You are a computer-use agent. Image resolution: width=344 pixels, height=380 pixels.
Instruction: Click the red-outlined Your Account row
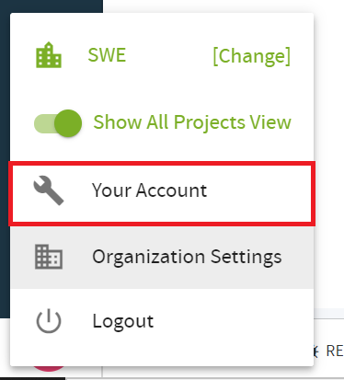[x=162, y=193]
